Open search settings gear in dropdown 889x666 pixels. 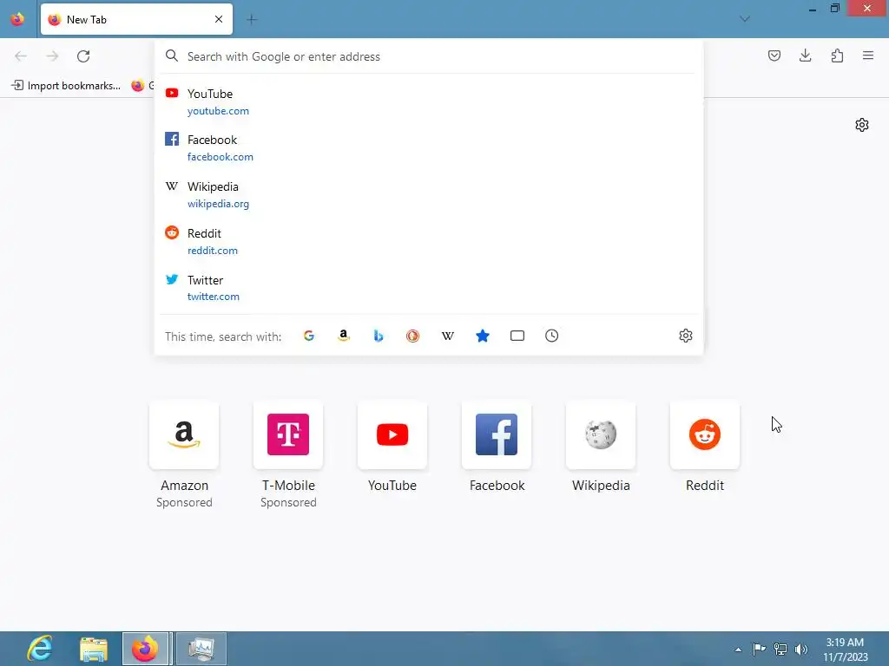[686, 336]
